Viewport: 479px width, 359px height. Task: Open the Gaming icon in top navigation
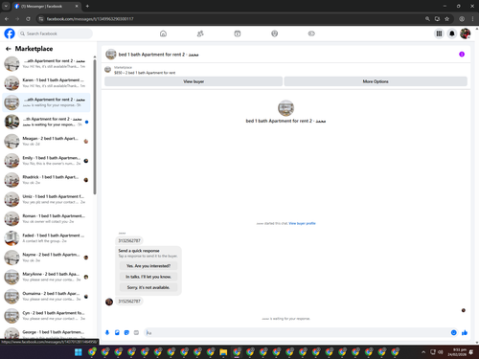[311, 34]
